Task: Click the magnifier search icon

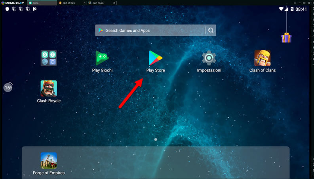Action: coord(211,30)
